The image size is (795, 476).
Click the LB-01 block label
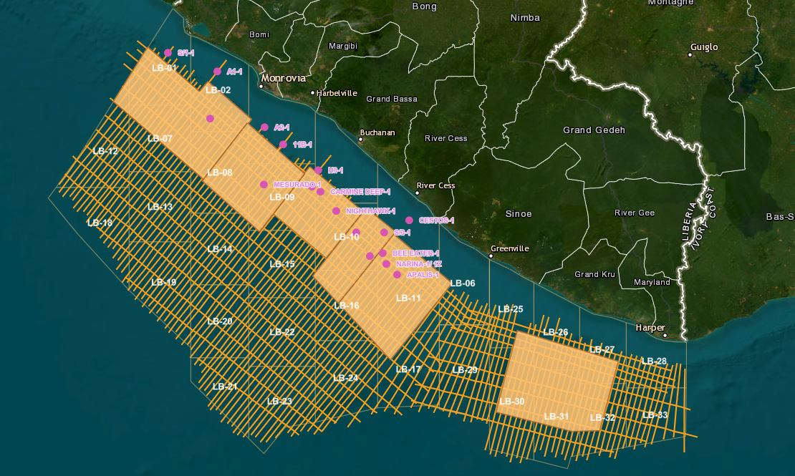164,68
